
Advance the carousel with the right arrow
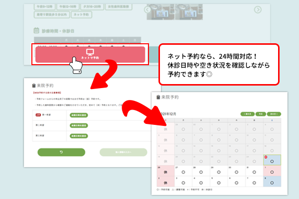point(258,9)
